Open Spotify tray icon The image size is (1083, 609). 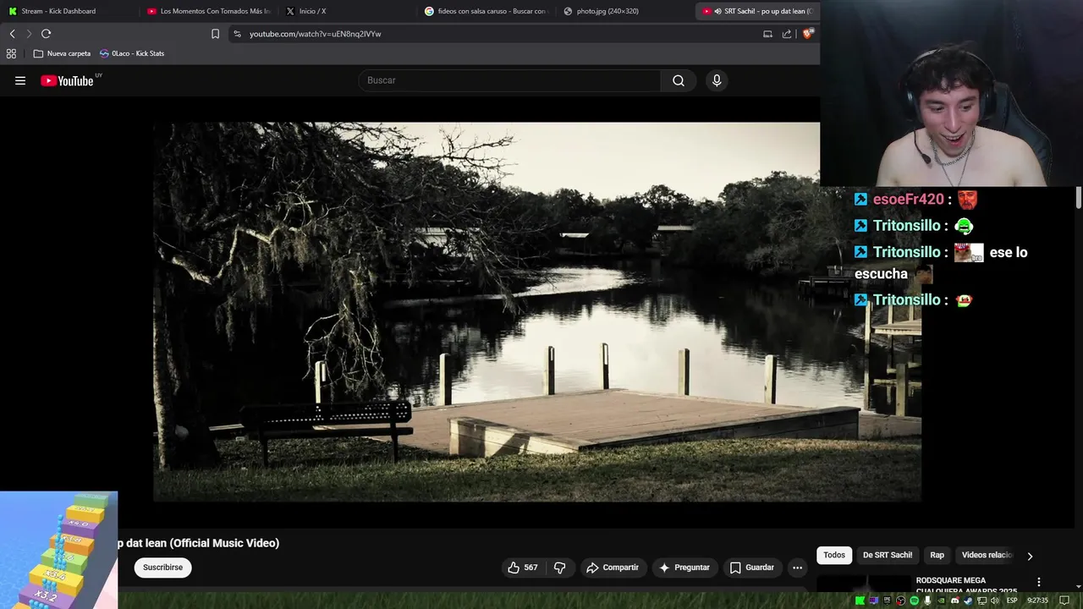point(914,601)
